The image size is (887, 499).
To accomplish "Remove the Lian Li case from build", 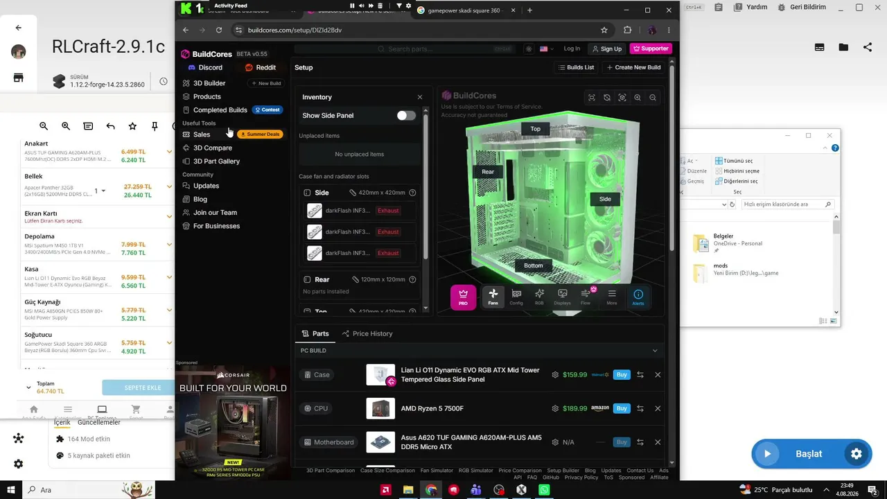I will (x=658, y=375).
